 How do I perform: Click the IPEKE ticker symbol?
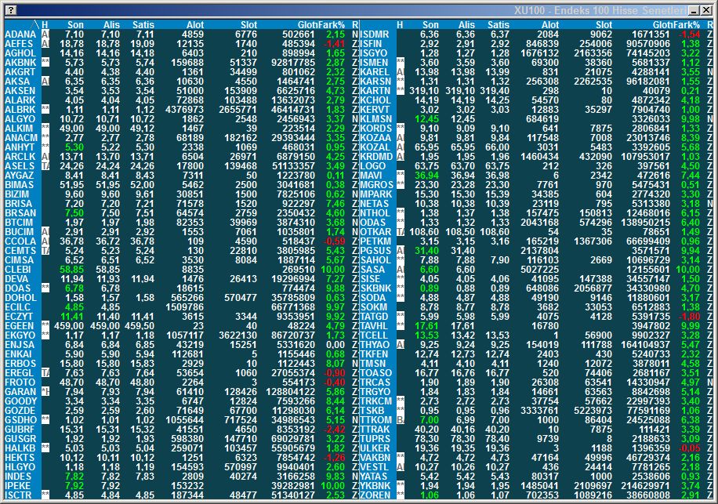pyautogui.click(x=17, y=486)
